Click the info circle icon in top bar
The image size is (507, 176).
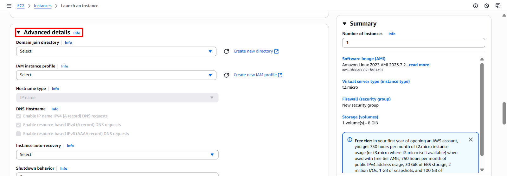pyautogui.click(x=475, y=6)
